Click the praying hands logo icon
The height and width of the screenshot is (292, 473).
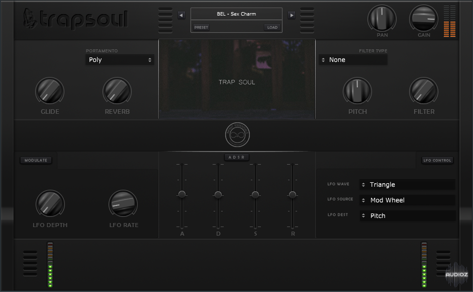click(x=30, y=19)
